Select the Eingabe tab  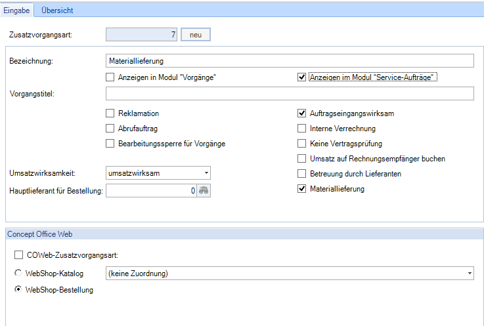pos(17,10)
